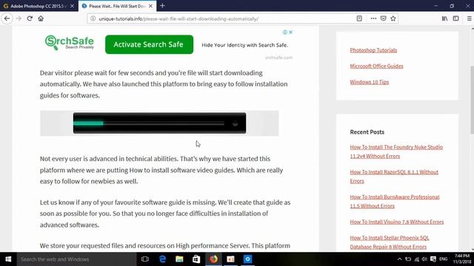Viewport: 474px width, 266px height.
Task: Open the taskbar clock and date
Action: (x=462, y=259)
